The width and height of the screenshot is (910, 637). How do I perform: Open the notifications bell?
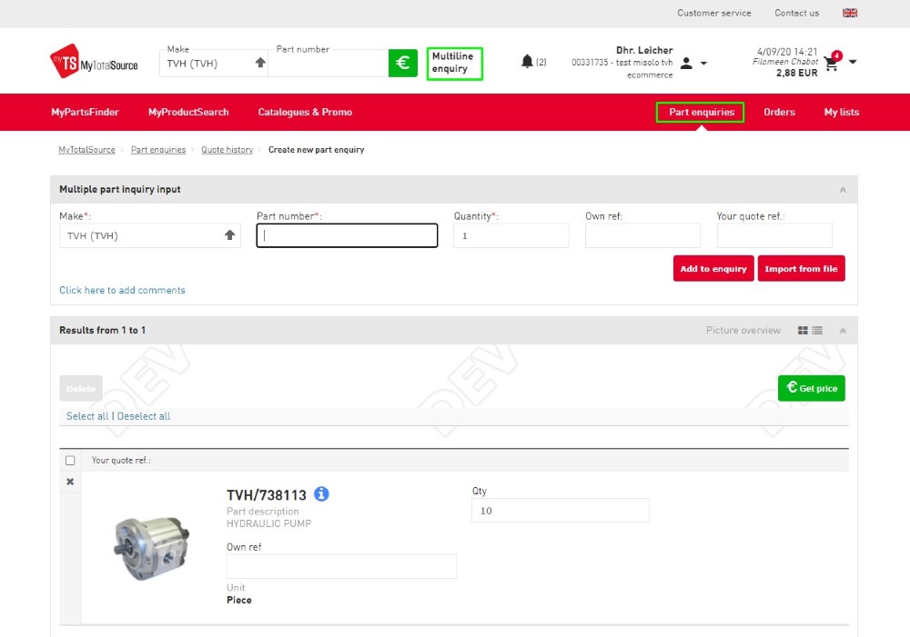click(527, 62)
